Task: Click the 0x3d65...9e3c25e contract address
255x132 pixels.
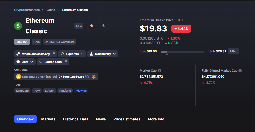Action: [x=71, y=77]
